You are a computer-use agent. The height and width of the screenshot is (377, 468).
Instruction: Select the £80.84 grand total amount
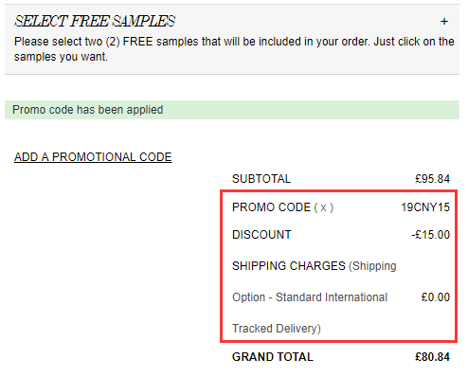point(432,357)
